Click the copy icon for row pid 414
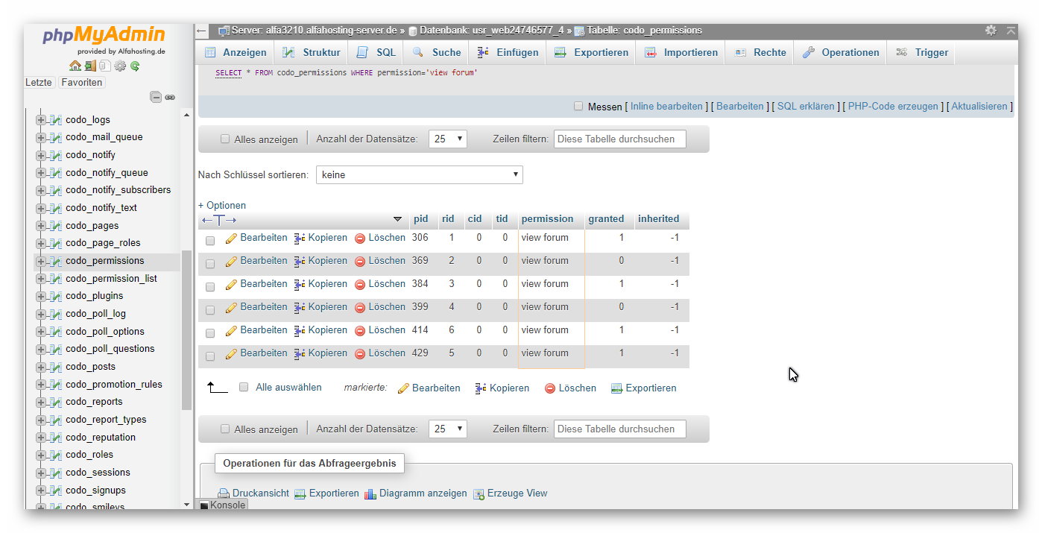Screen dimensions: 1042x533 [300, 331]
